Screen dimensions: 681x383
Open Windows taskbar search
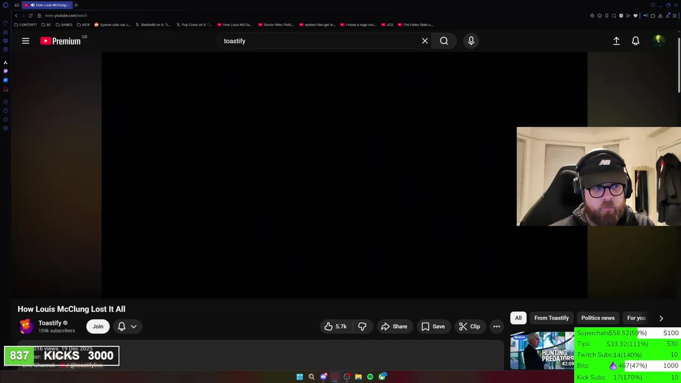point(311,377)
